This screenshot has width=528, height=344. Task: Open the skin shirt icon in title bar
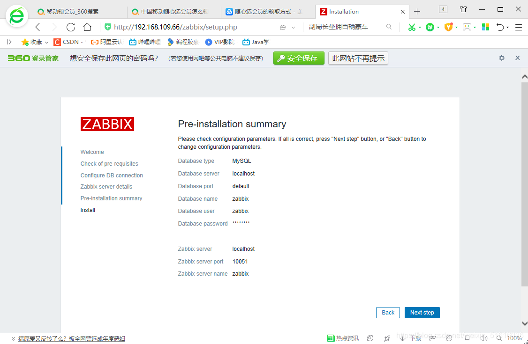463,9
